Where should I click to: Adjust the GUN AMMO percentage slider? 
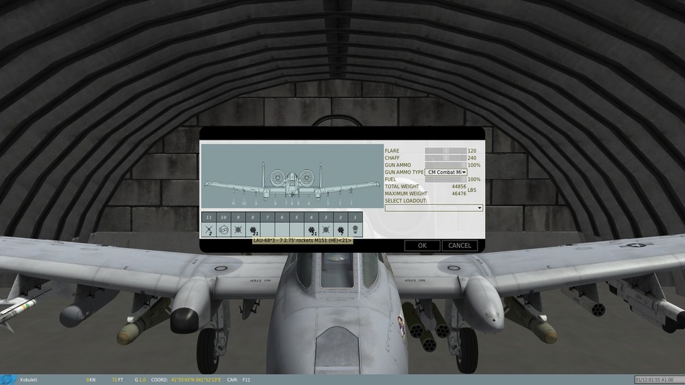(446, 165)
